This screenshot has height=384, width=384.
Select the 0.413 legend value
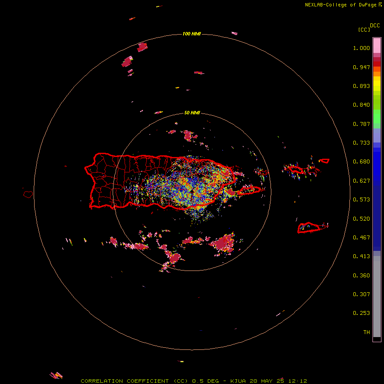pyautogui.click(x=361, y=256)
